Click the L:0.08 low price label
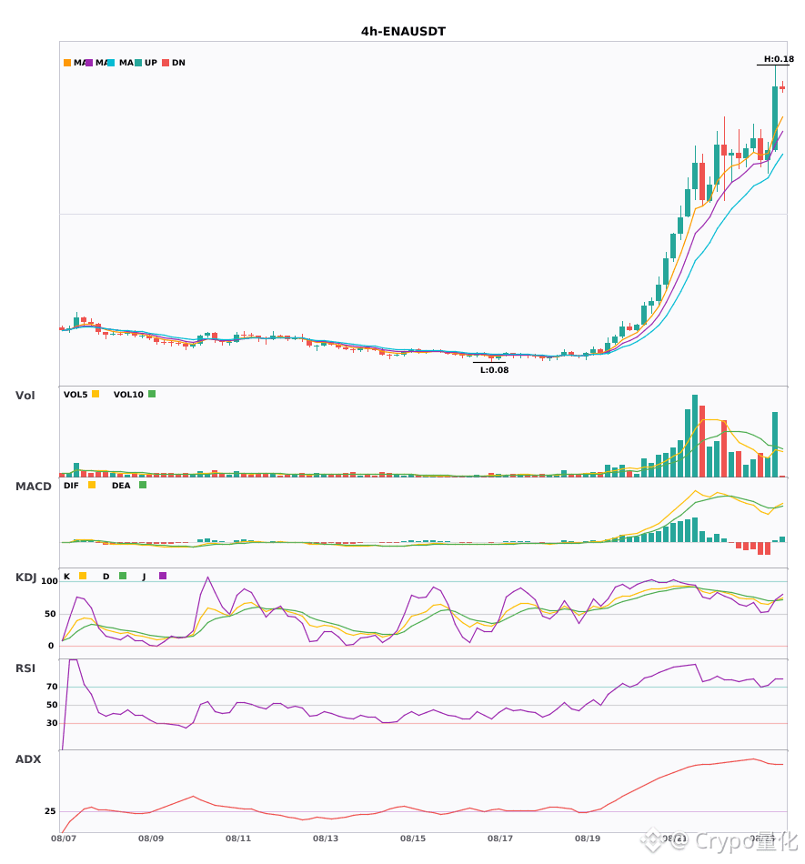Image resolution: width=805 pixels, height=864 pixels. point(494,370)
